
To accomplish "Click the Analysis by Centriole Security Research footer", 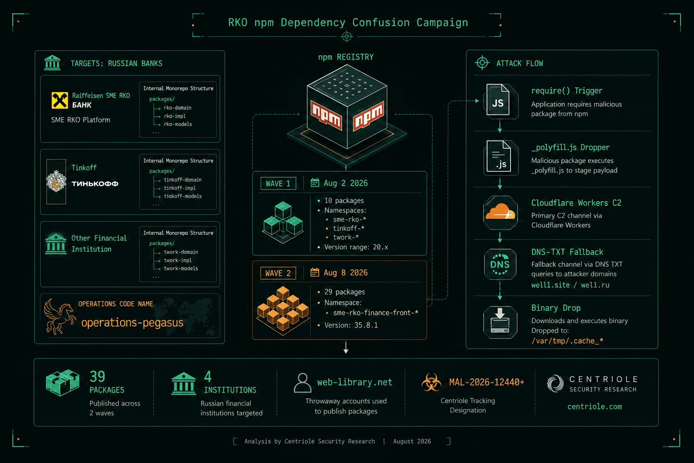I will pyautogui.click(x=309, y=441).
